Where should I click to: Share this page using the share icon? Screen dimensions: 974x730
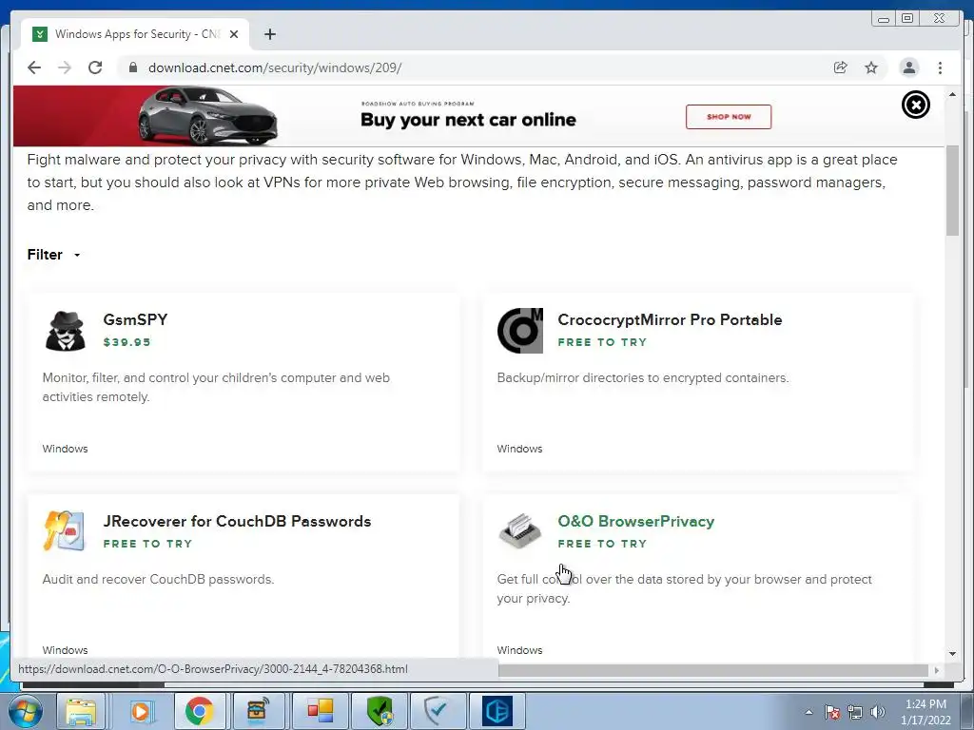[x=841, y=67]
